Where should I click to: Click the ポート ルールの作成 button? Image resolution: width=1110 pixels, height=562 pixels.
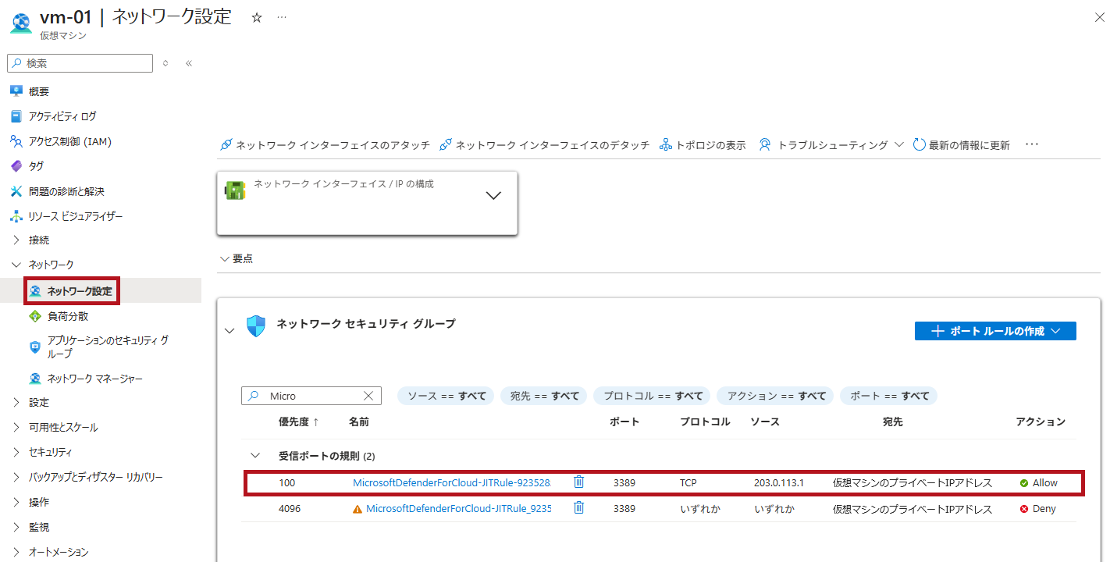point(995,330)
